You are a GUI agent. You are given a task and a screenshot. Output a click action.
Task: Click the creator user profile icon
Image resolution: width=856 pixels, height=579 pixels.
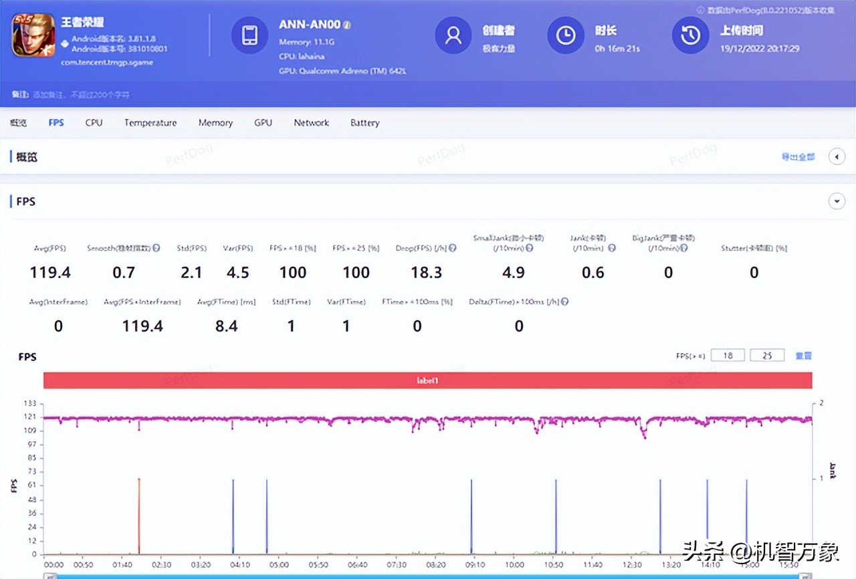tap(453, 35)
